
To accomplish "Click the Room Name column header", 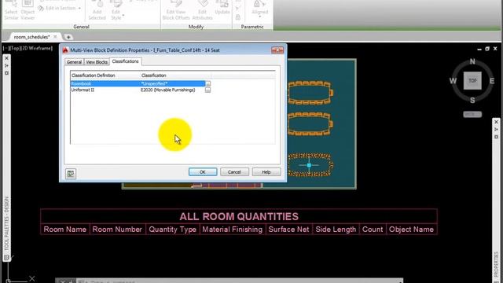I will pos(64,230).
